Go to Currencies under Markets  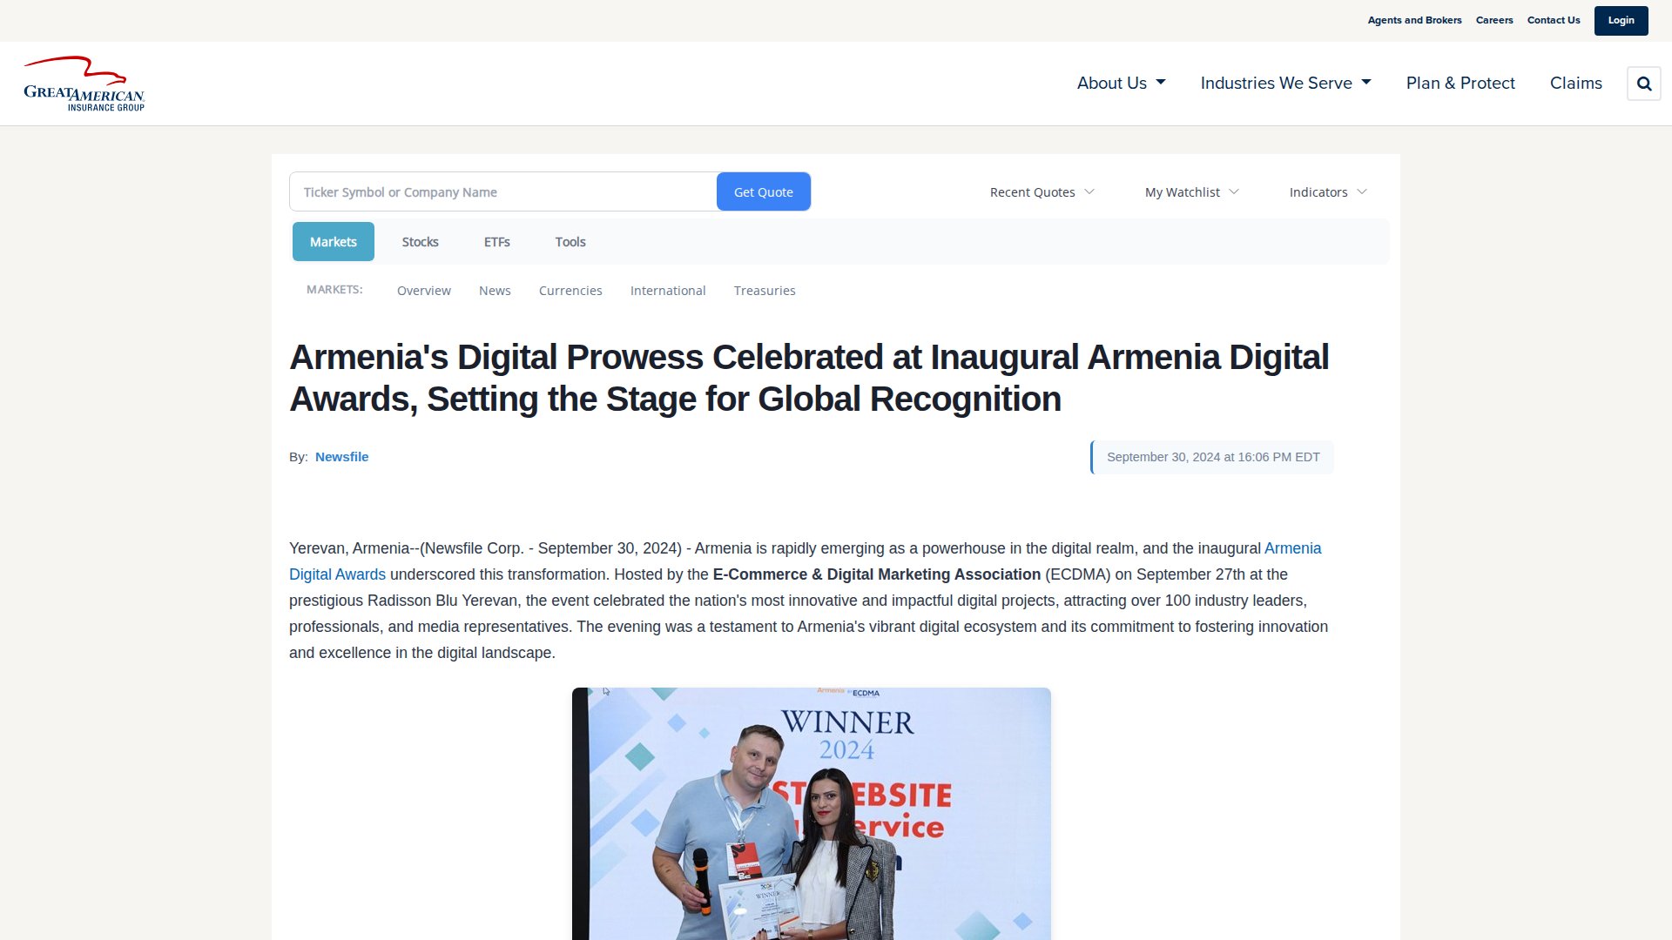(x=570, y=291)
